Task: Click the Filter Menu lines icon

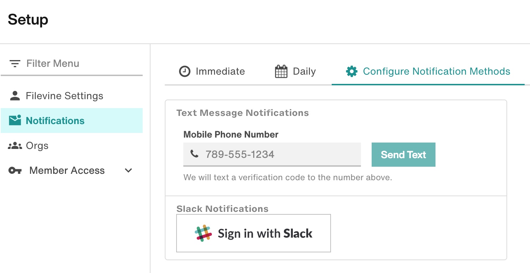Action: pos(15,64)
